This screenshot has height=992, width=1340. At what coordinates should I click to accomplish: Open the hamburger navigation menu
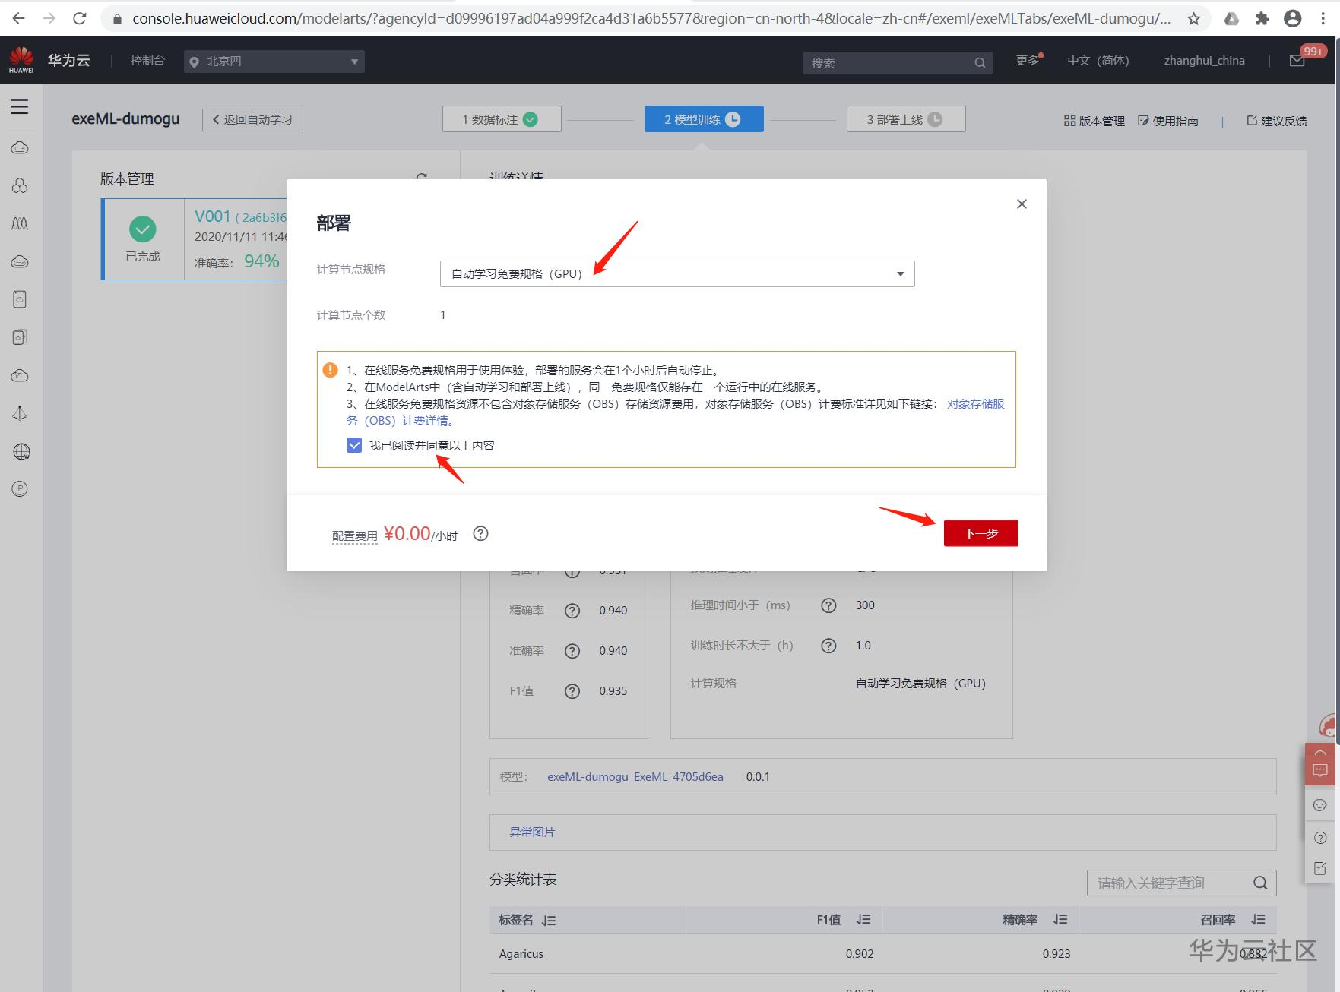[20, 107]
